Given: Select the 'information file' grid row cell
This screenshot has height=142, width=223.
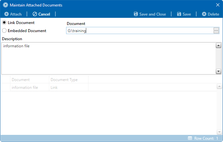Looking at the screenshot, I should click(29, 87).
